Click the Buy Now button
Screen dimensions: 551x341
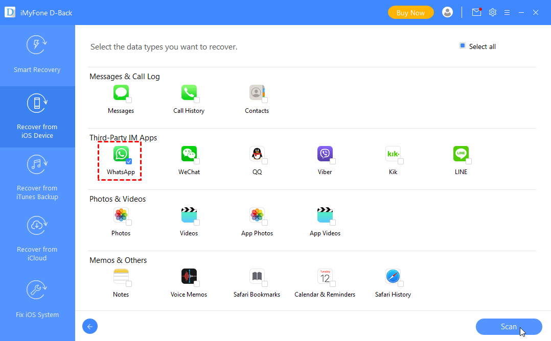(x=410, y=13)
